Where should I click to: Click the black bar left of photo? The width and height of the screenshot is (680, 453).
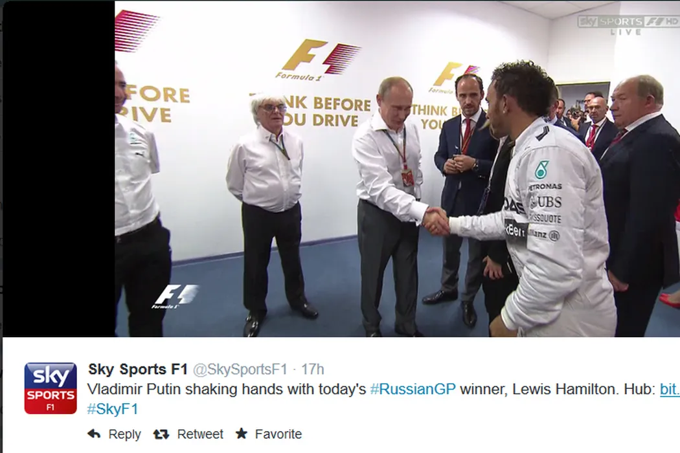point(58,169)
